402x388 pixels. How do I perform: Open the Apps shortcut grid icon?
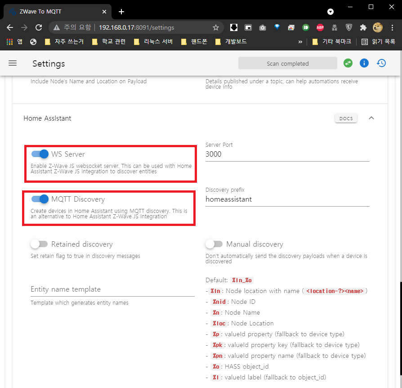(x=9, y=42)
